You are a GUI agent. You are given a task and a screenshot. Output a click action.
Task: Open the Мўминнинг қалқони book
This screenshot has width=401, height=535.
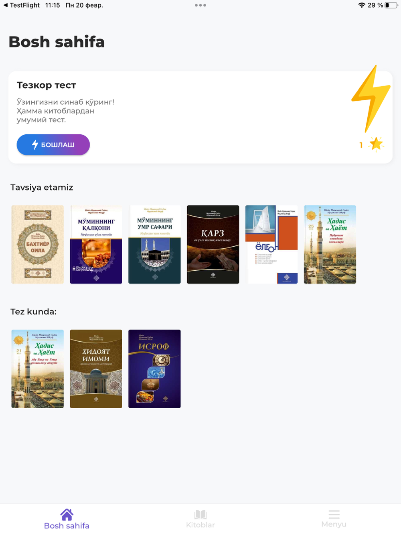(x=96, y=245)
